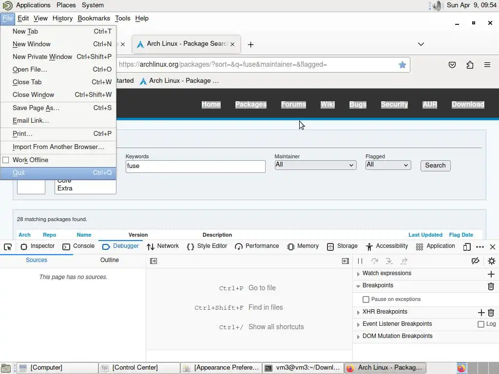Select Print from the File menu
The image size is (499, 374).
click(58, 134)
